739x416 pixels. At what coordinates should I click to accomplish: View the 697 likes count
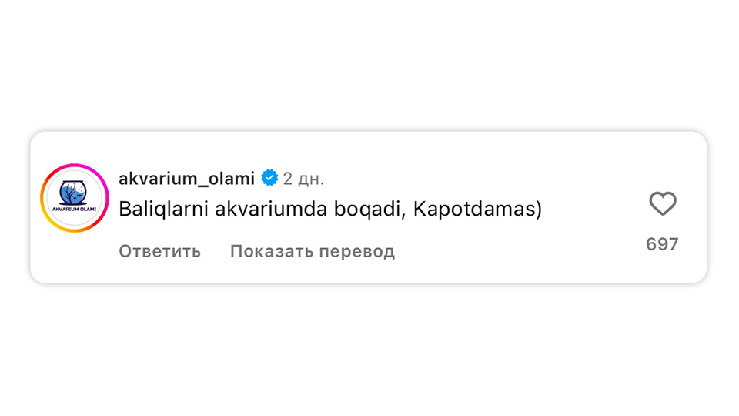pos(662,244)
